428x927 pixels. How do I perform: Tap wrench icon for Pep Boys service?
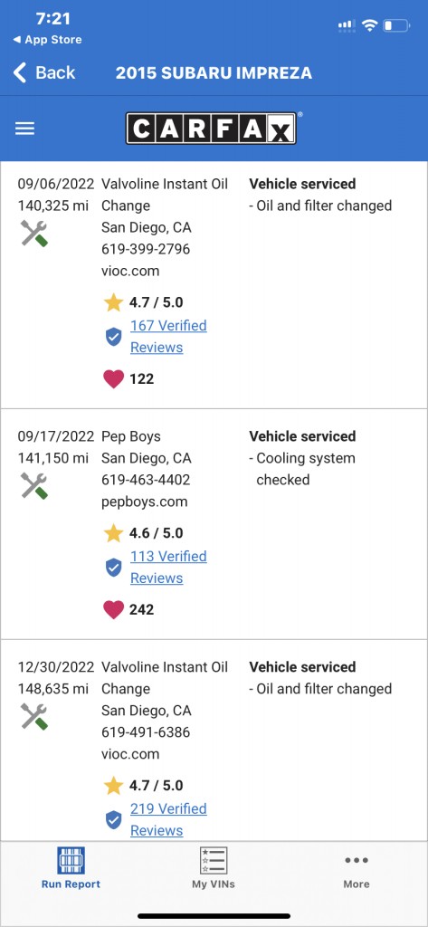34,485
